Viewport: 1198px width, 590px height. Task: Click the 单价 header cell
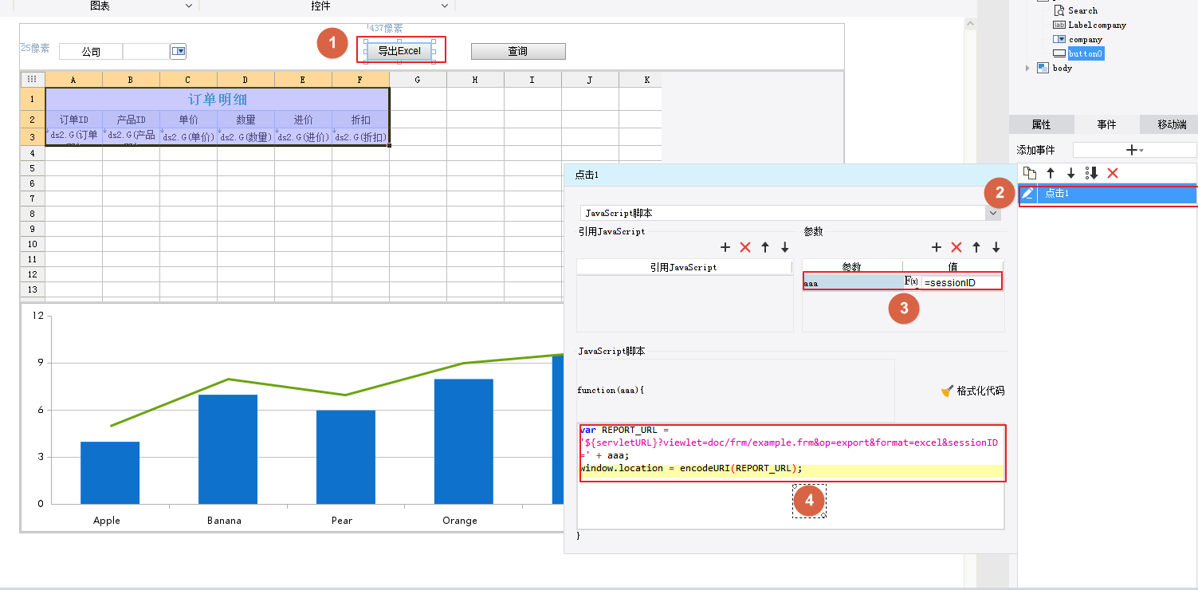[x=189, y=120]
